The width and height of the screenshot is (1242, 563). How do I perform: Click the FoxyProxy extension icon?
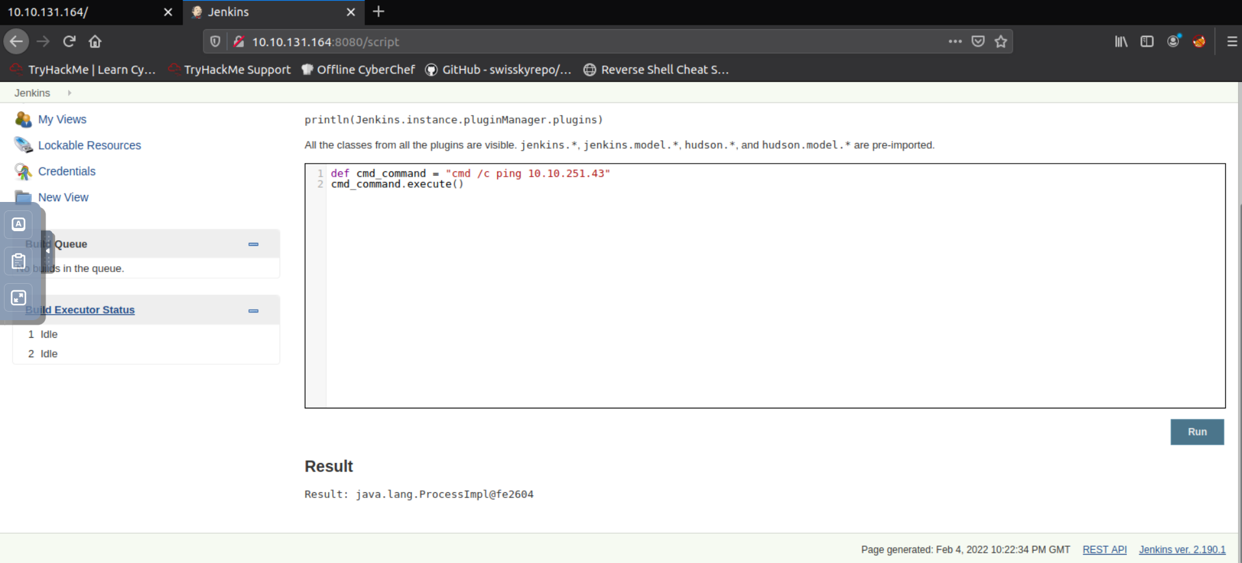1199,42
